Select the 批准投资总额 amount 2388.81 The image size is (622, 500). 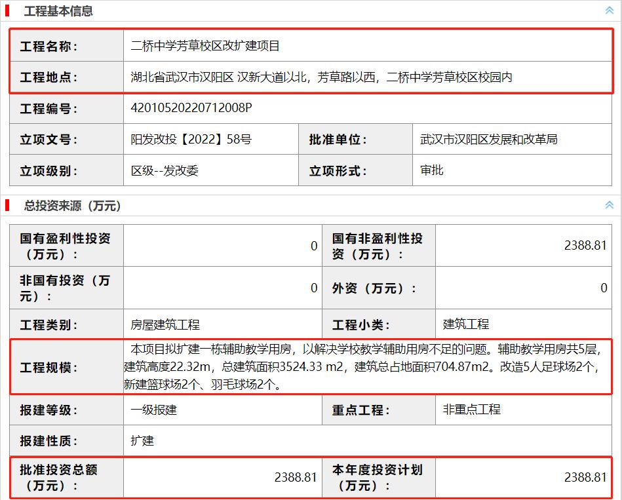[294, 478]
